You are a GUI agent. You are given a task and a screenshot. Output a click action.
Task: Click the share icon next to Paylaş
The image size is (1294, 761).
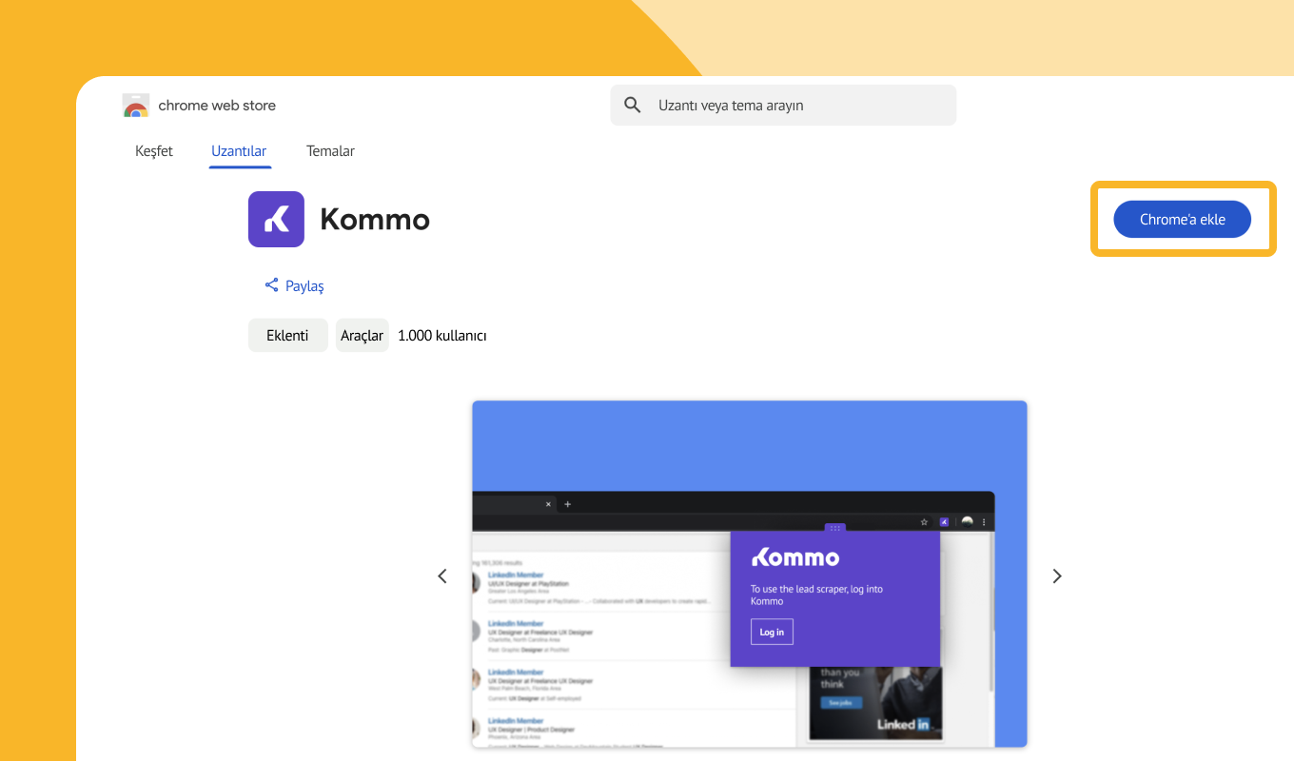271,285
